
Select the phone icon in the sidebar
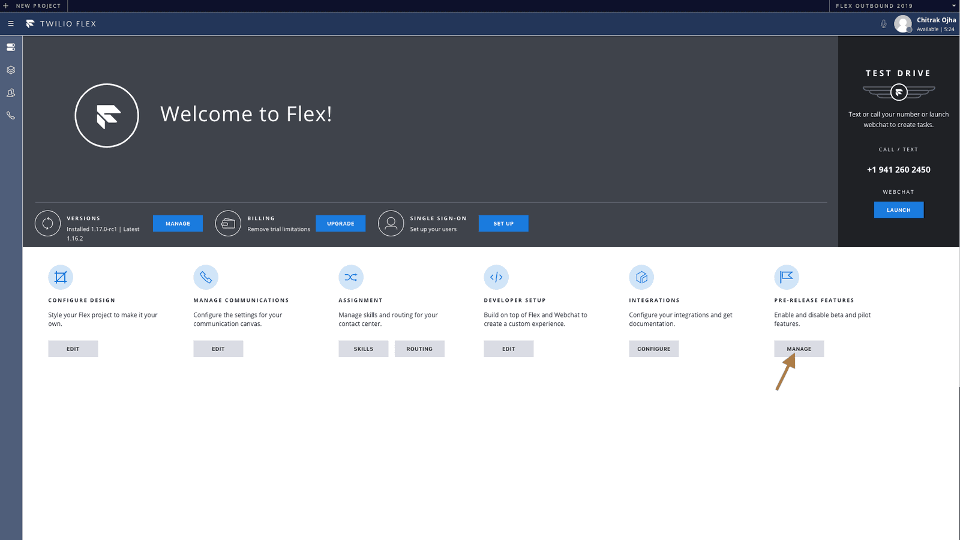coord(10,115)
